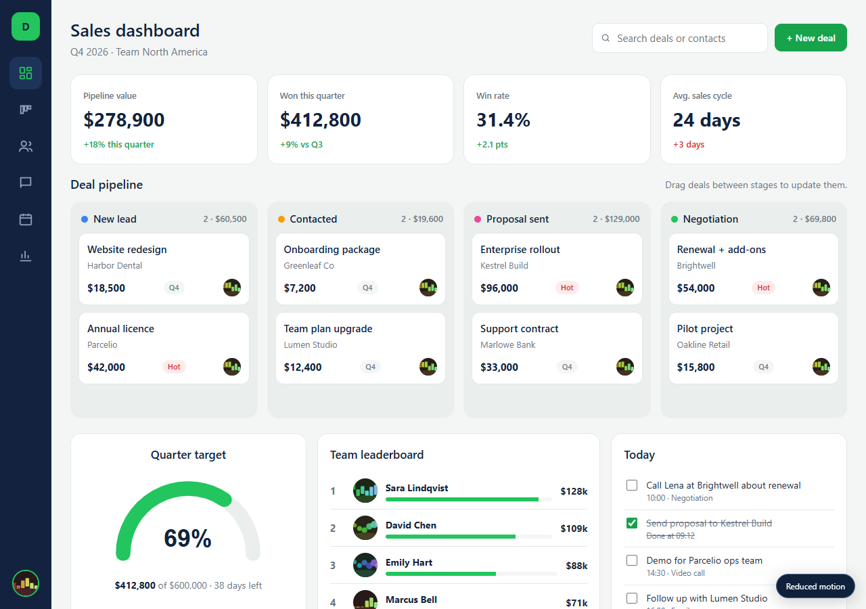Click the Hot tag on Enterprise rollout
The height and width of the screenshot is (609, 866).
tap(567, 288)
